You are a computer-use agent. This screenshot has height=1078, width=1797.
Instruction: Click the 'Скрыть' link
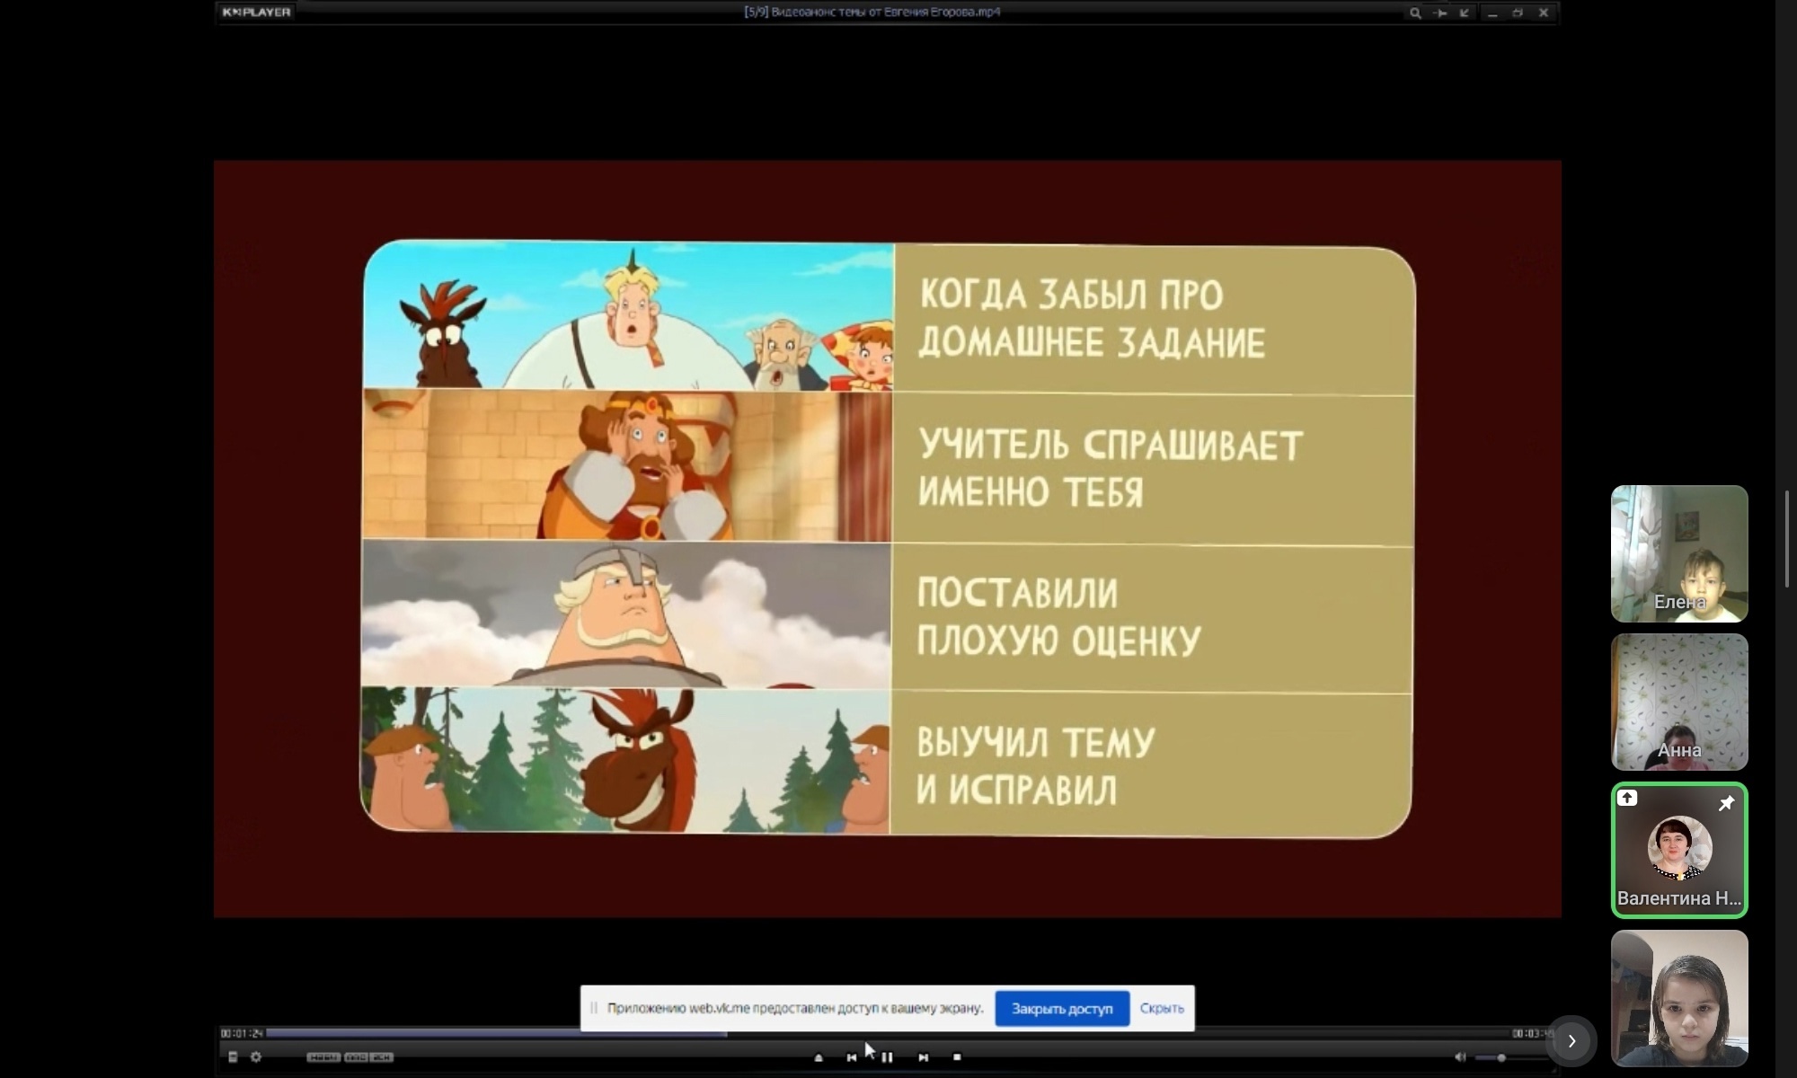click(1162, 1009)
